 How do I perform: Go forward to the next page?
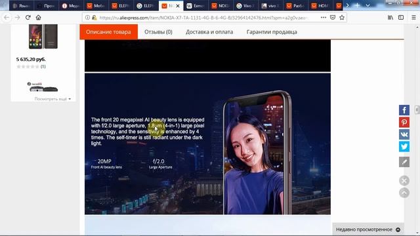[x=18, y=18]
